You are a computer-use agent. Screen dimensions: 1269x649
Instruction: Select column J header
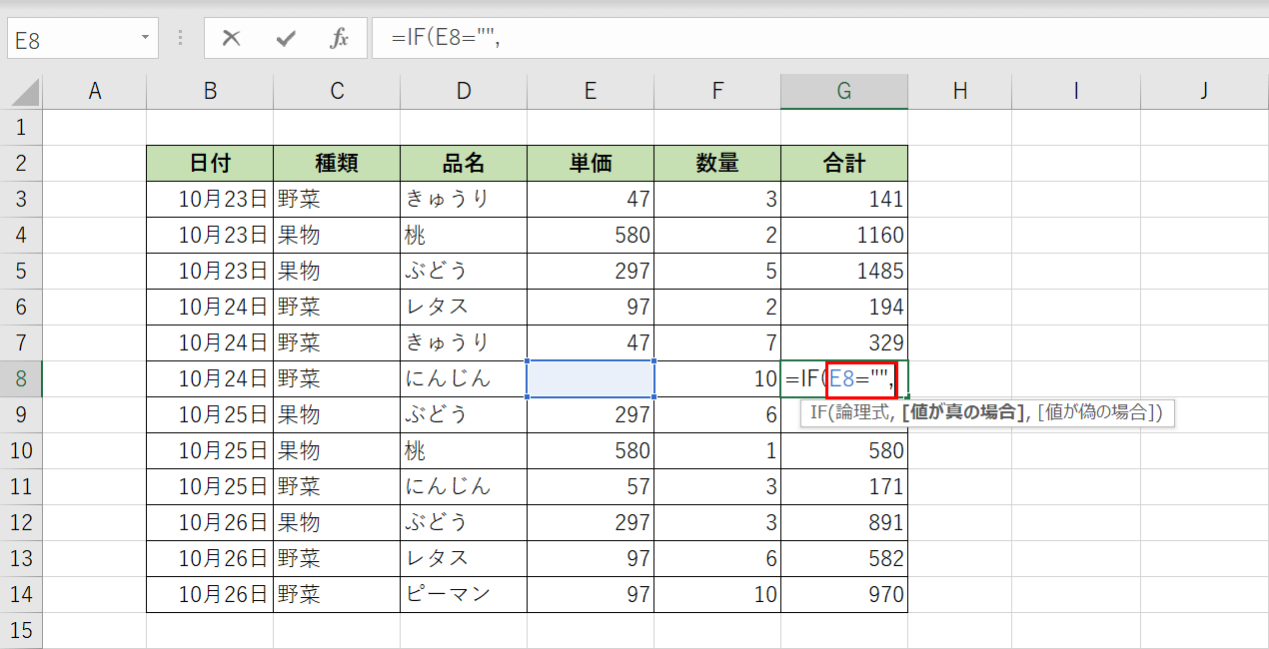pyautogui.click(x=1203, y=90)
